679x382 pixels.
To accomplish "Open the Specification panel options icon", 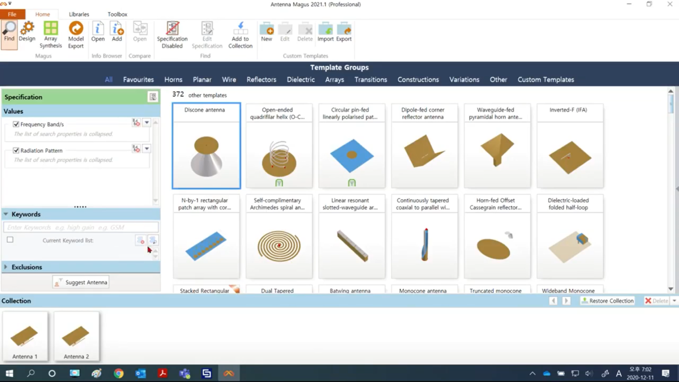I will 153,97.
